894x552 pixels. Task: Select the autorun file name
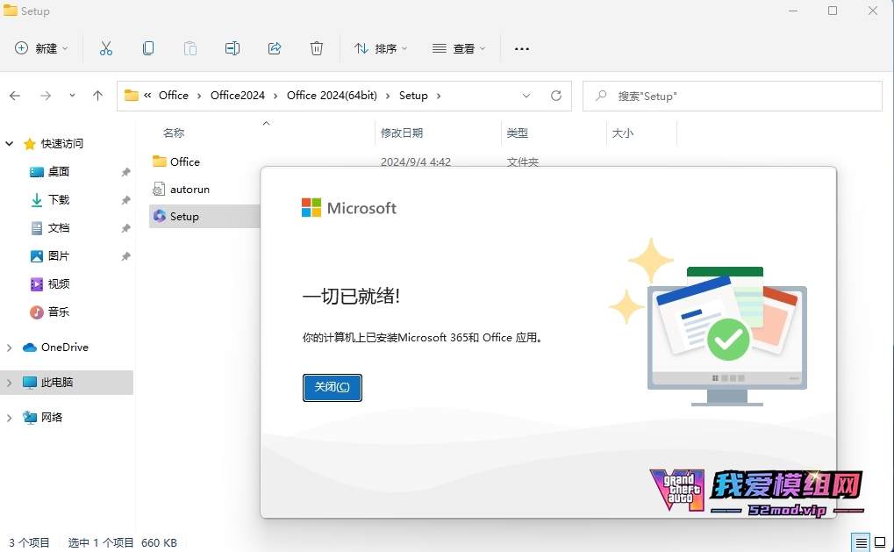click(190, 190)
